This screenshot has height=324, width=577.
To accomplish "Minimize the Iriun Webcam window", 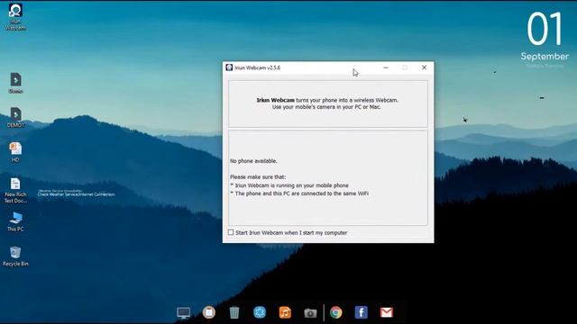I will (386, 67).
